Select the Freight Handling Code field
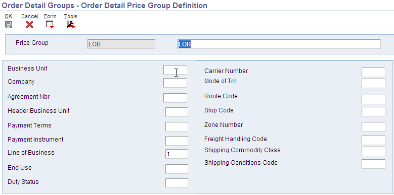The height and width of the screenshot is (195, 394). [x=373, y=140]
